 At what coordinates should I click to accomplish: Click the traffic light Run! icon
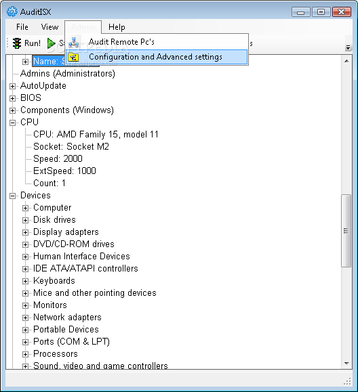coord(17,43)
